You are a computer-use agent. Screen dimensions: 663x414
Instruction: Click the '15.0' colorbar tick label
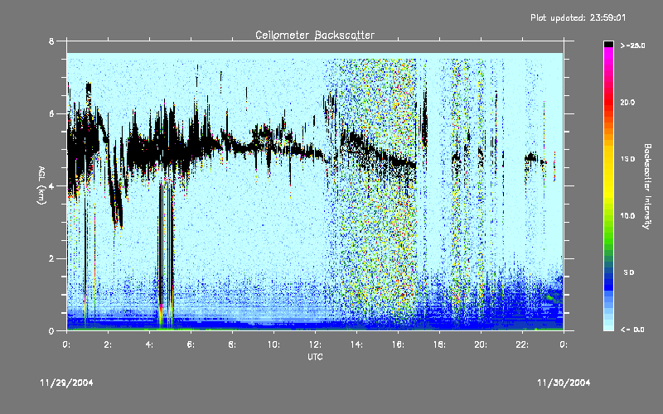(627, 159)
